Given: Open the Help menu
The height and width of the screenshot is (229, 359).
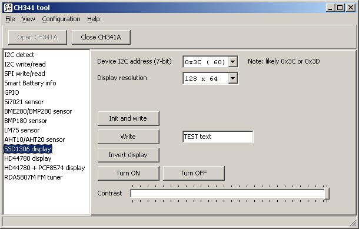Looking at the screenshot, I should (94, 19).
